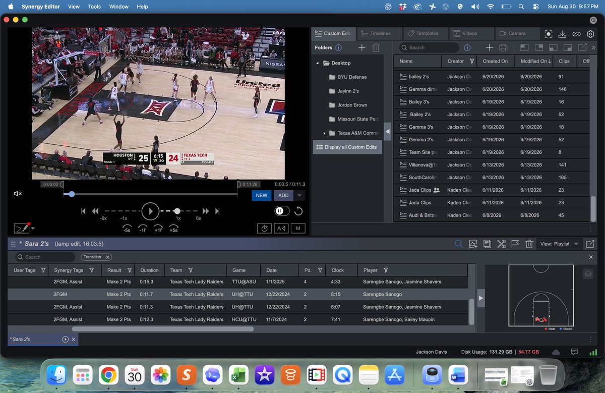
Task: Open the BYU Defense folder
Action: (x=352, y=77)
